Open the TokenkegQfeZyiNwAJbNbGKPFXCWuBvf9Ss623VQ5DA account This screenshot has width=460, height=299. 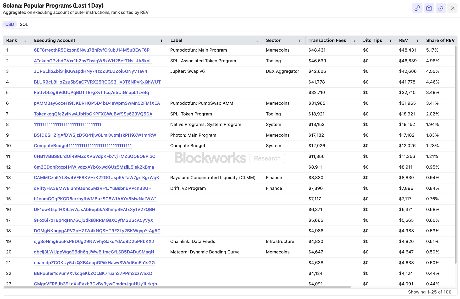93,114
